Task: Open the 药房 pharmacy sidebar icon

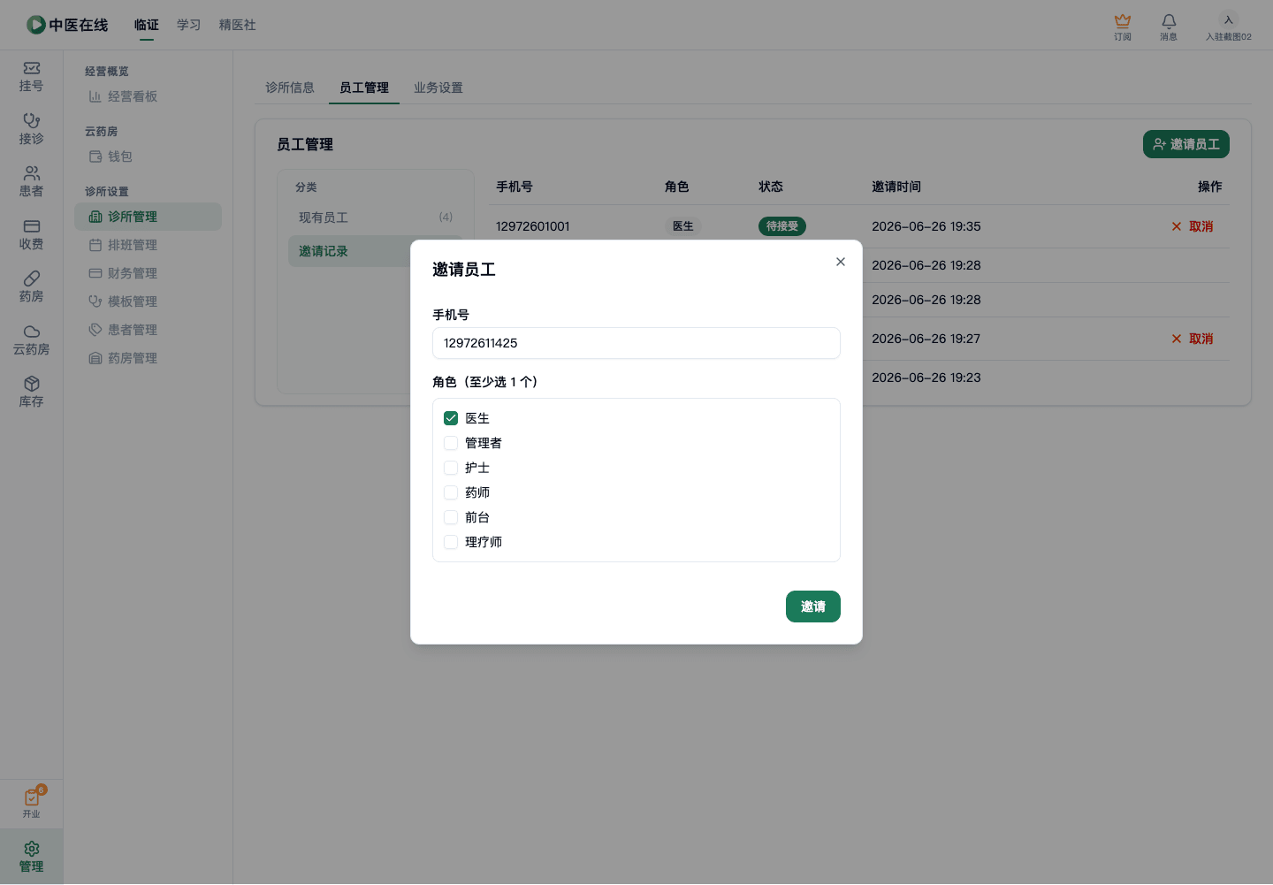Action: [31, 286]
